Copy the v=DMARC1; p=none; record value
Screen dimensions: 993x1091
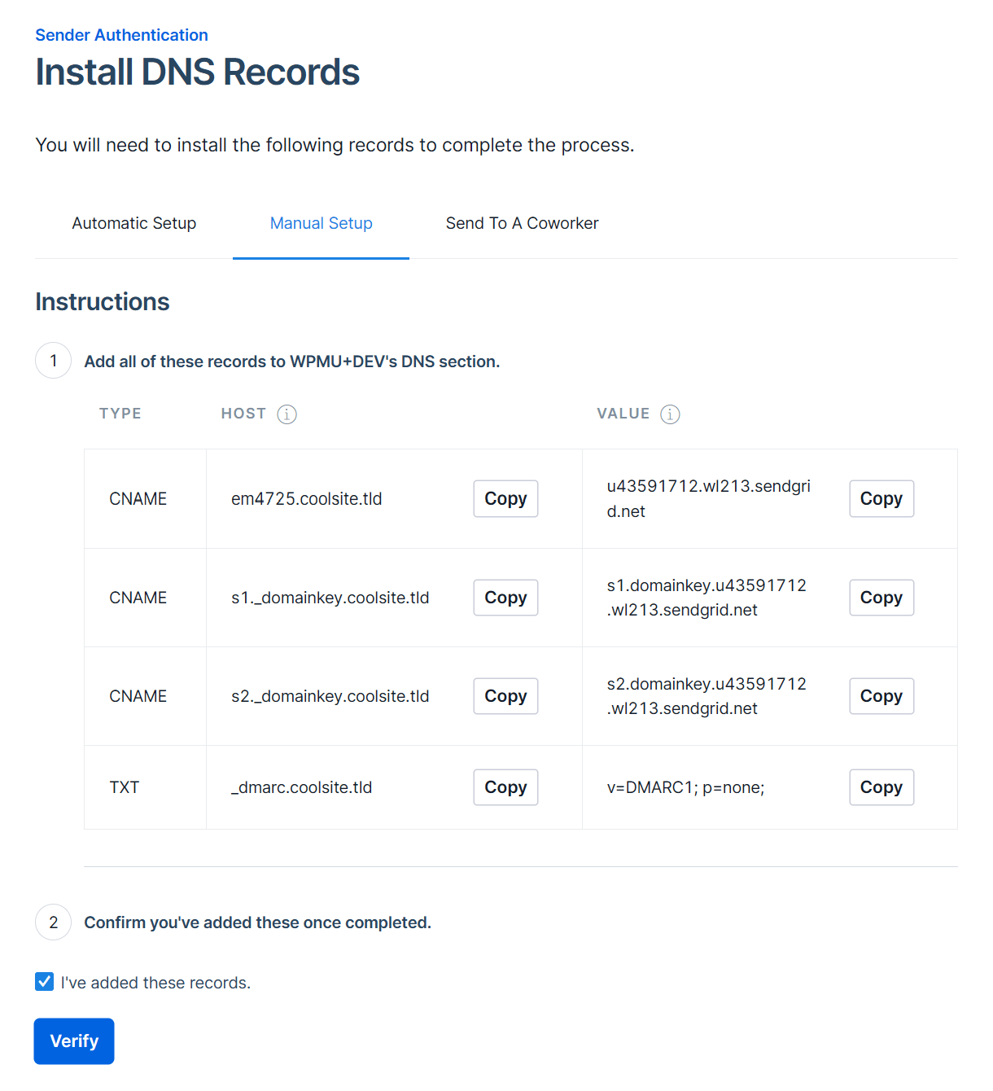pyautogui.click(x=881, y=786)
